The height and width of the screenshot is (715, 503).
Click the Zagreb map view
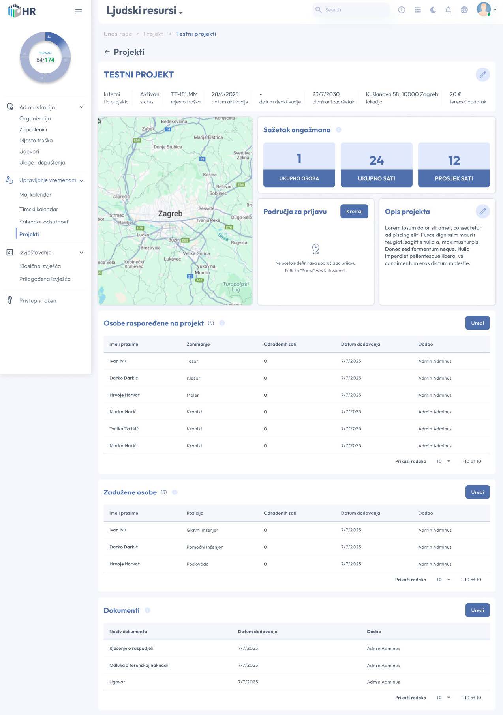(175, 210)
